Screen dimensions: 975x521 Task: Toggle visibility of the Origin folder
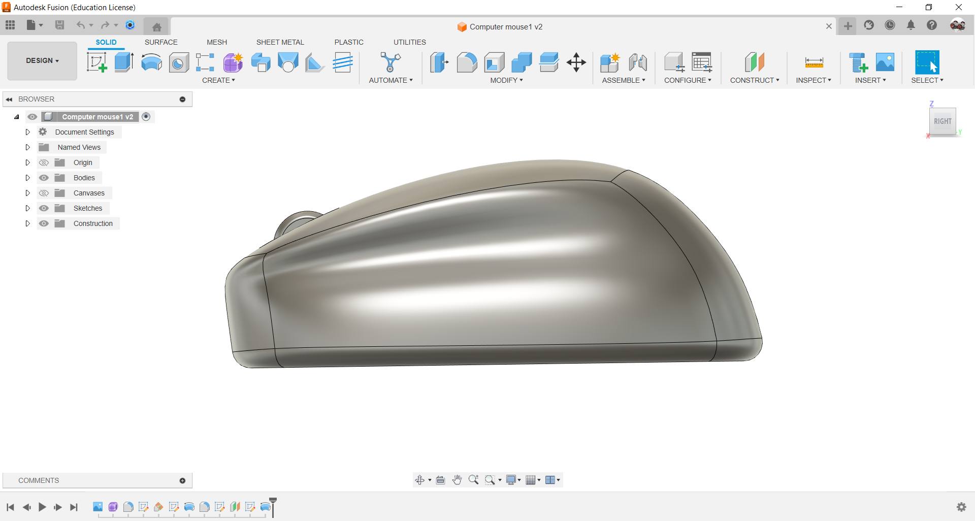pos(44,162)
